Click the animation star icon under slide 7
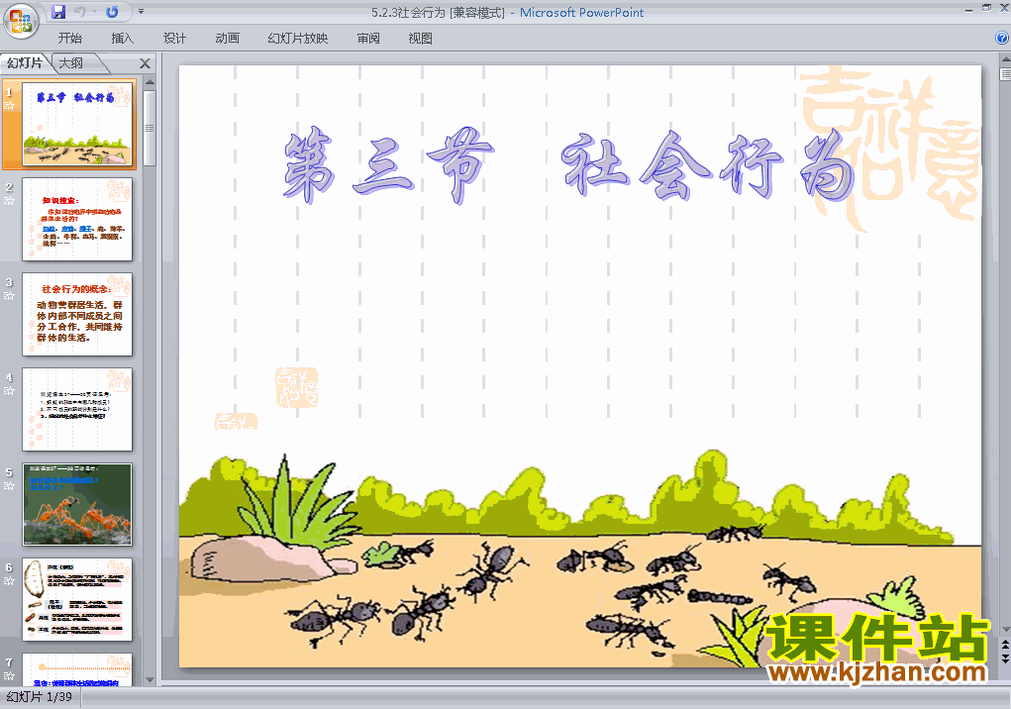 pyautogui.click(x=9, y=675)
